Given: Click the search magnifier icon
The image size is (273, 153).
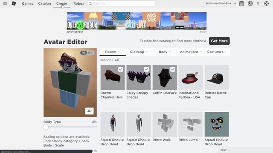Looking at the screenshot, I should (90, 3).
